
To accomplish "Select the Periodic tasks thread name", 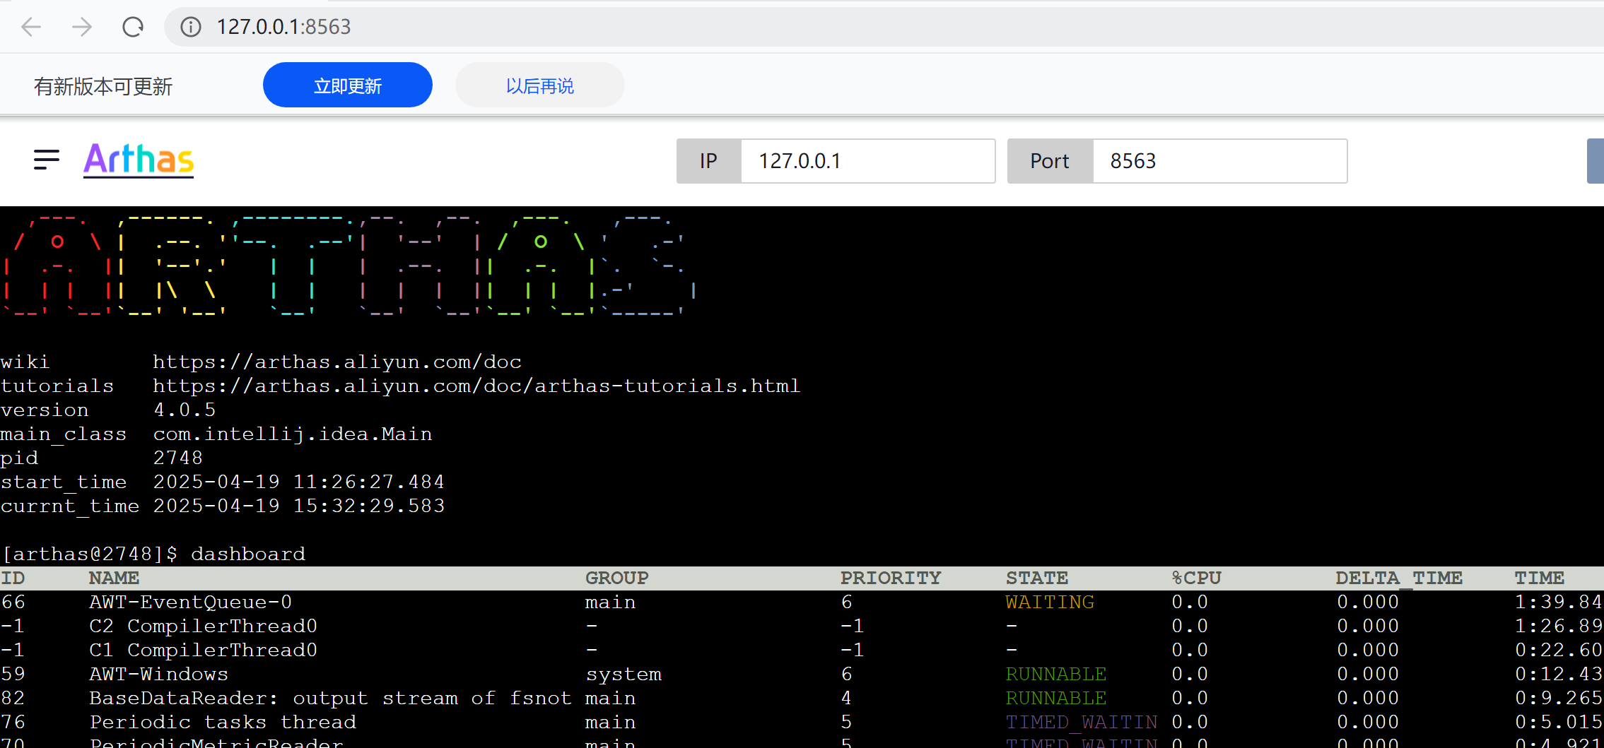I will coord(223,722).
